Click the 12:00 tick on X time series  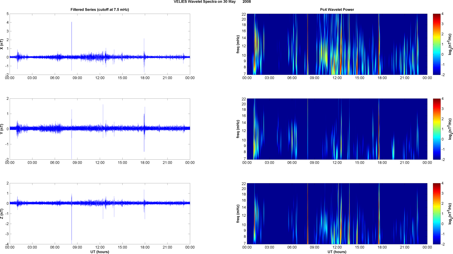tap(100, 78)
